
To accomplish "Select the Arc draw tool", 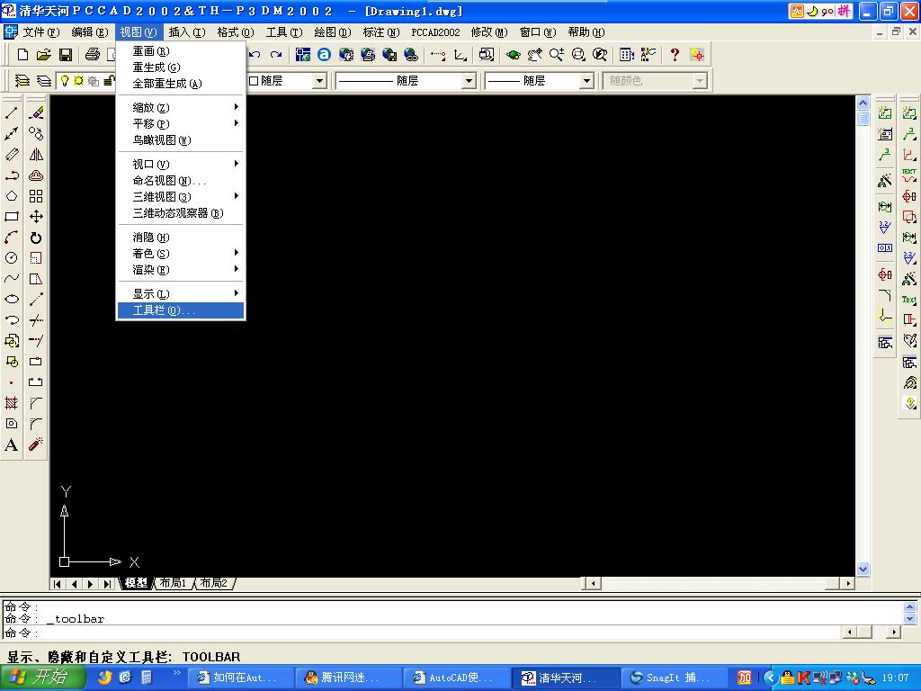I will coord(11,238).
